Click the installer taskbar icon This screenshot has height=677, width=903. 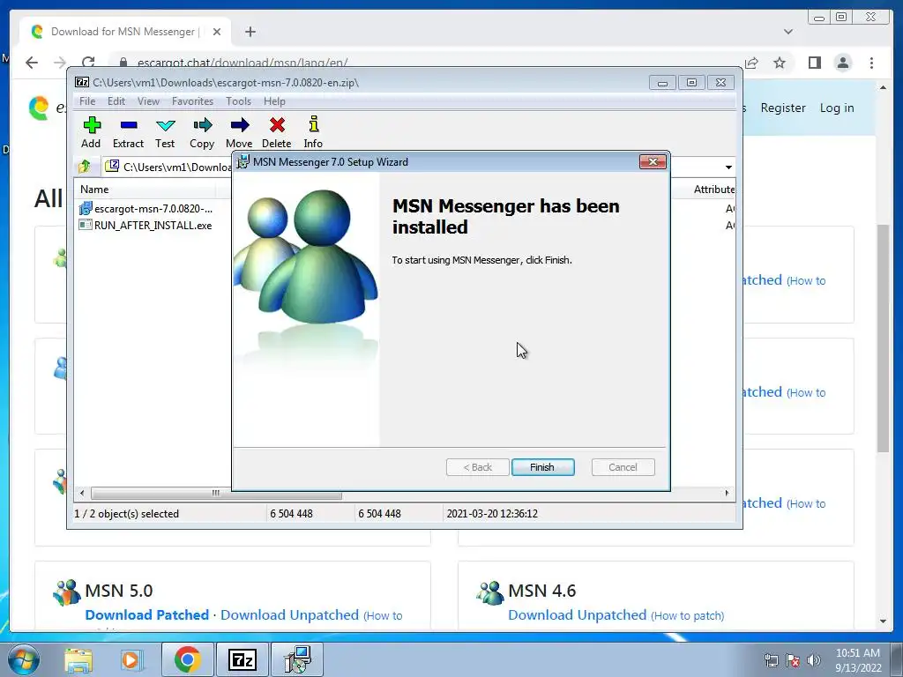(297, 659)
